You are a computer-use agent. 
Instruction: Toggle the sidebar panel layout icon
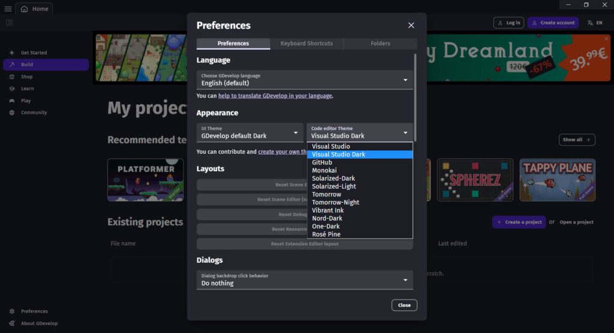point(10,23)
